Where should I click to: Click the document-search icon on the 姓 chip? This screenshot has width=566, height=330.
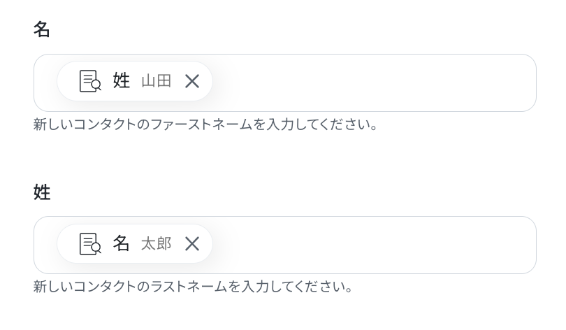click(90, 81)
